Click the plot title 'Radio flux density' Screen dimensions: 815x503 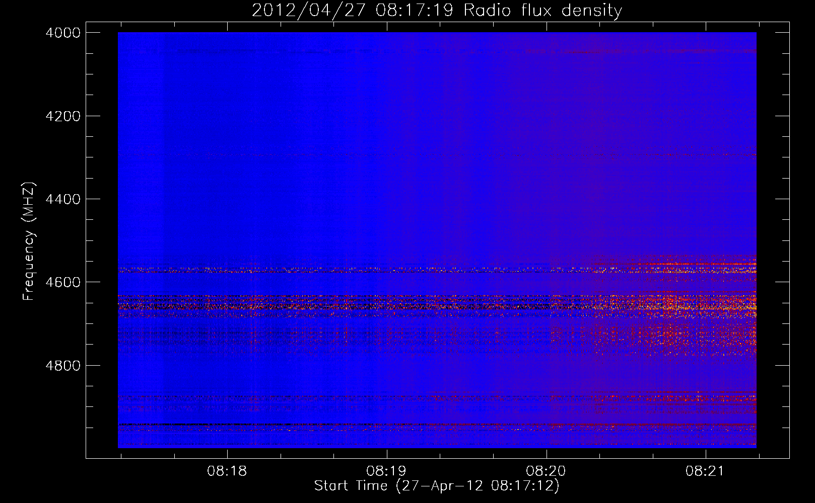pos(543,11)
